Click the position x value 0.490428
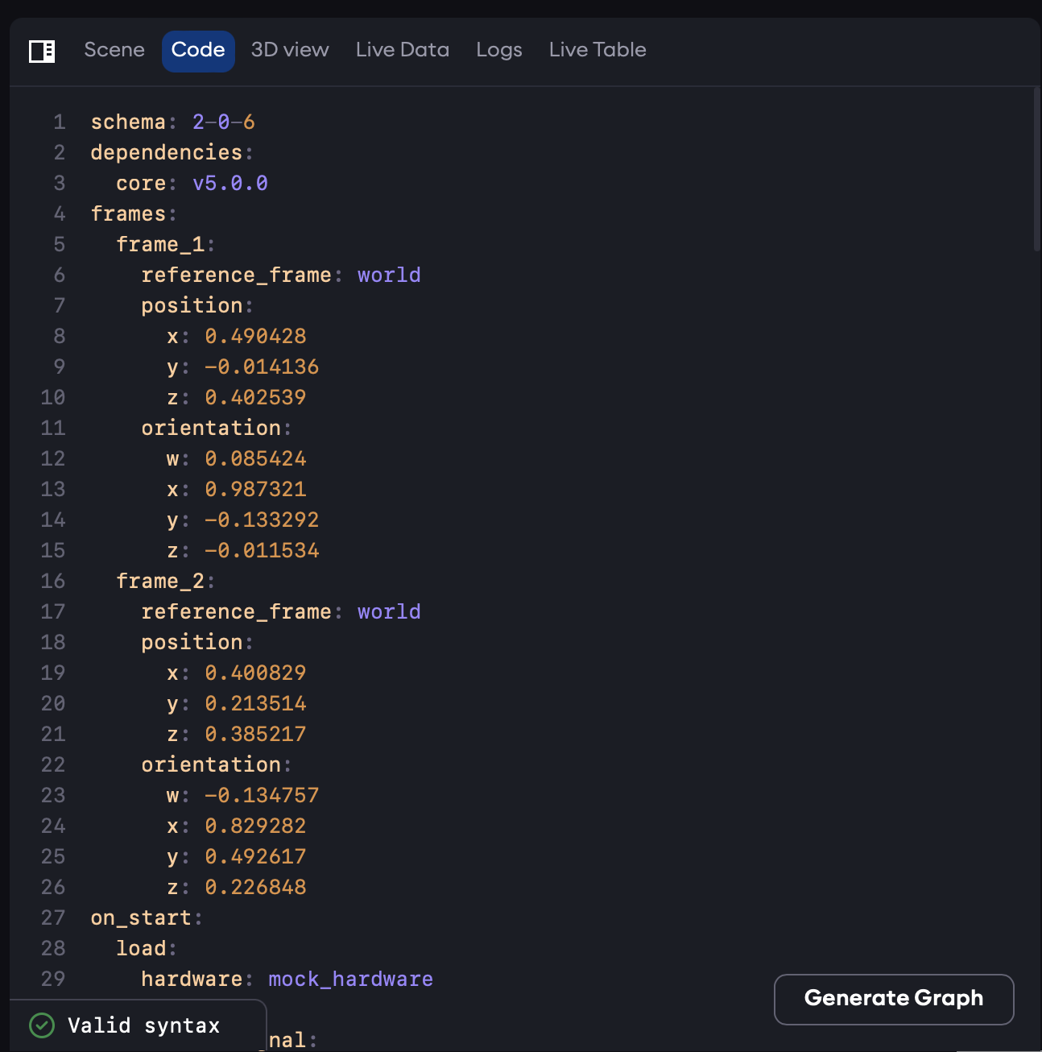The height and width of the screenshot is (1052, 1042). [254, 336]
